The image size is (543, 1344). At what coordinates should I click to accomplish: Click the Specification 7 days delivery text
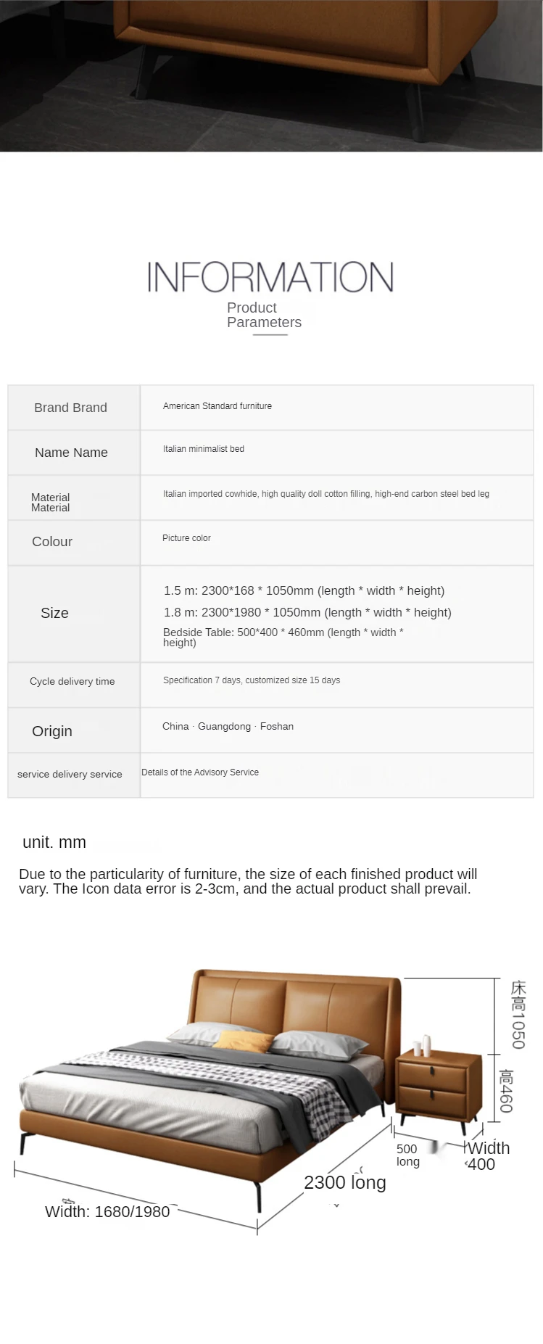point(251,680)
